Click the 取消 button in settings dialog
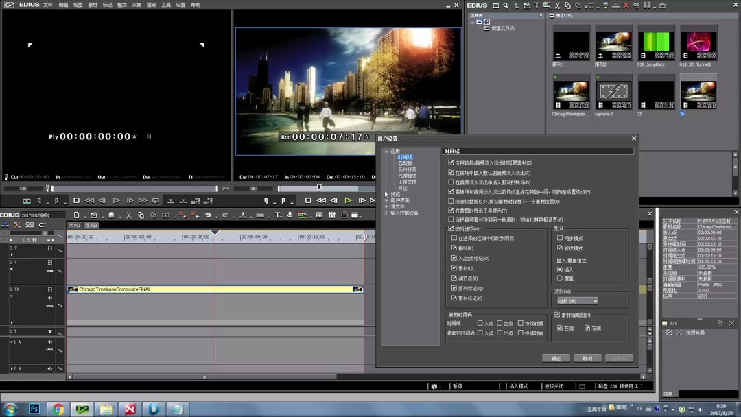 [x=587, y=358]
